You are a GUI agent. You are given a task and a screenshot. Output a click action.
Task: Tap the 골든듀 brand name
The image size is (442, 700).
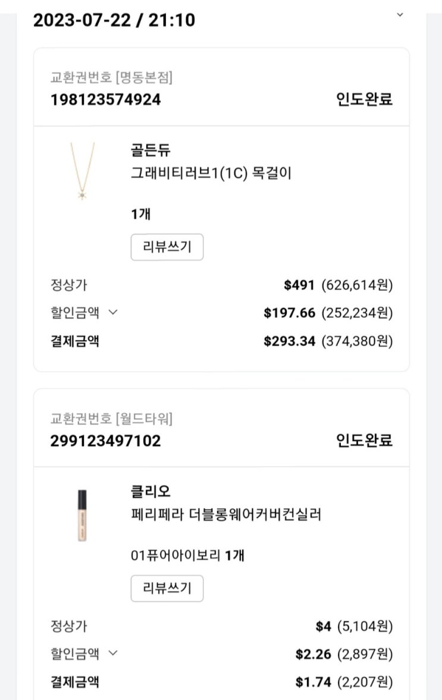pos(151,150)
